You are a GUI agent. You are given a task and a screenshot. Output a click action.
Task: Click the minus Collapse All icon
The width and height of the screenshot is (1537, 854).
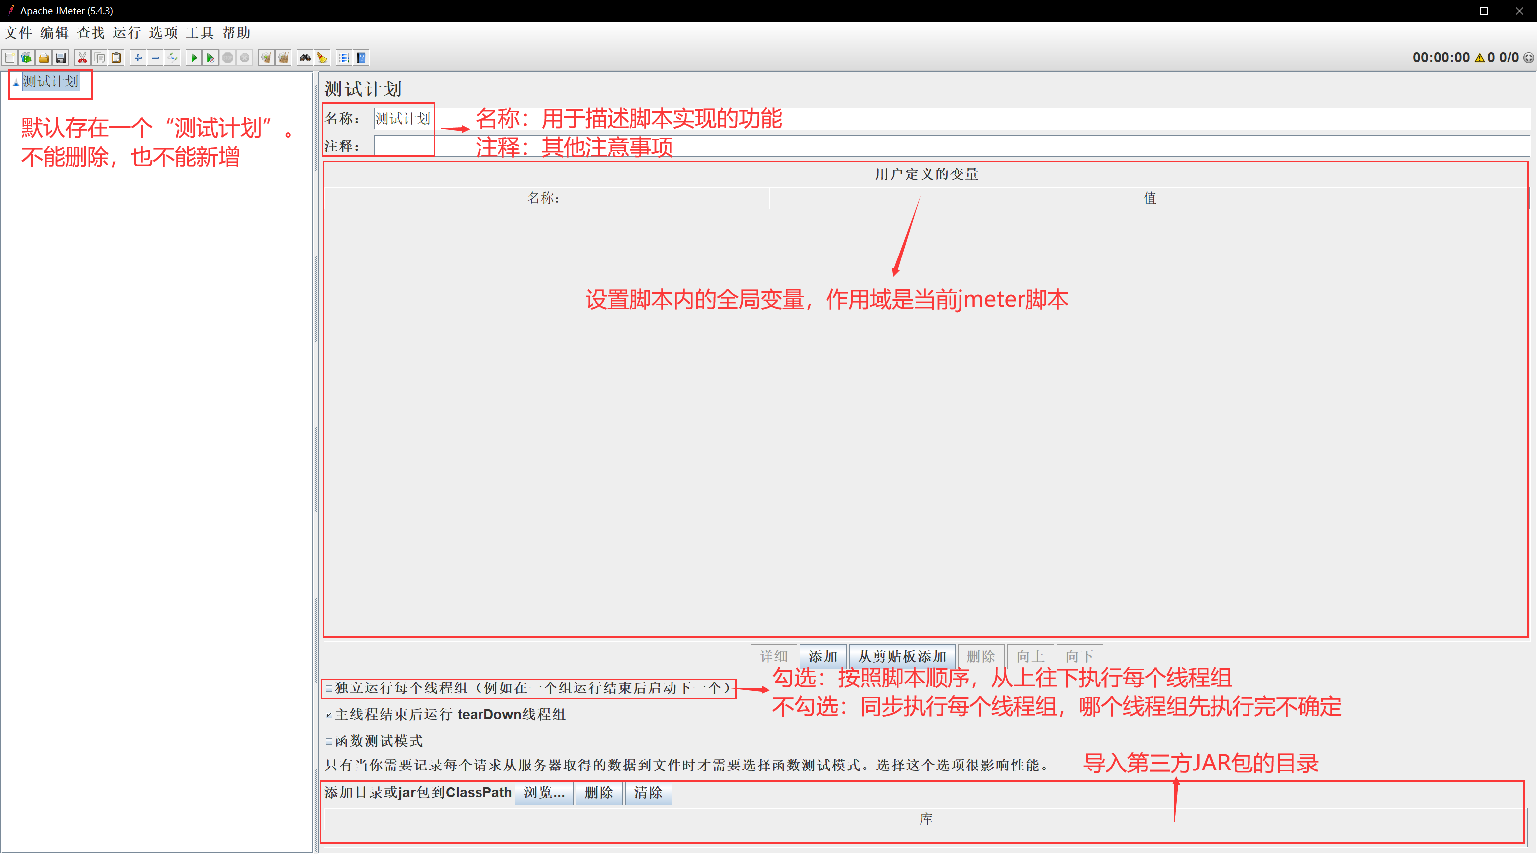[155, 58]
